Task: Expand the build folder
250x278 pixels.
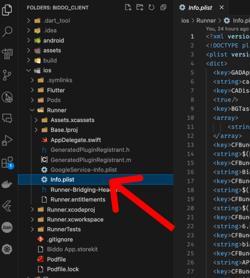Action: point(29,61)
